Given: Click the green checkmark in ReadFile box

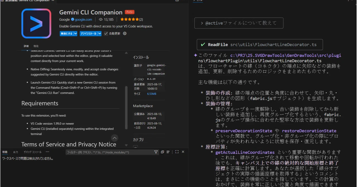Looking at the screenshot, I should tap(203, 45).
